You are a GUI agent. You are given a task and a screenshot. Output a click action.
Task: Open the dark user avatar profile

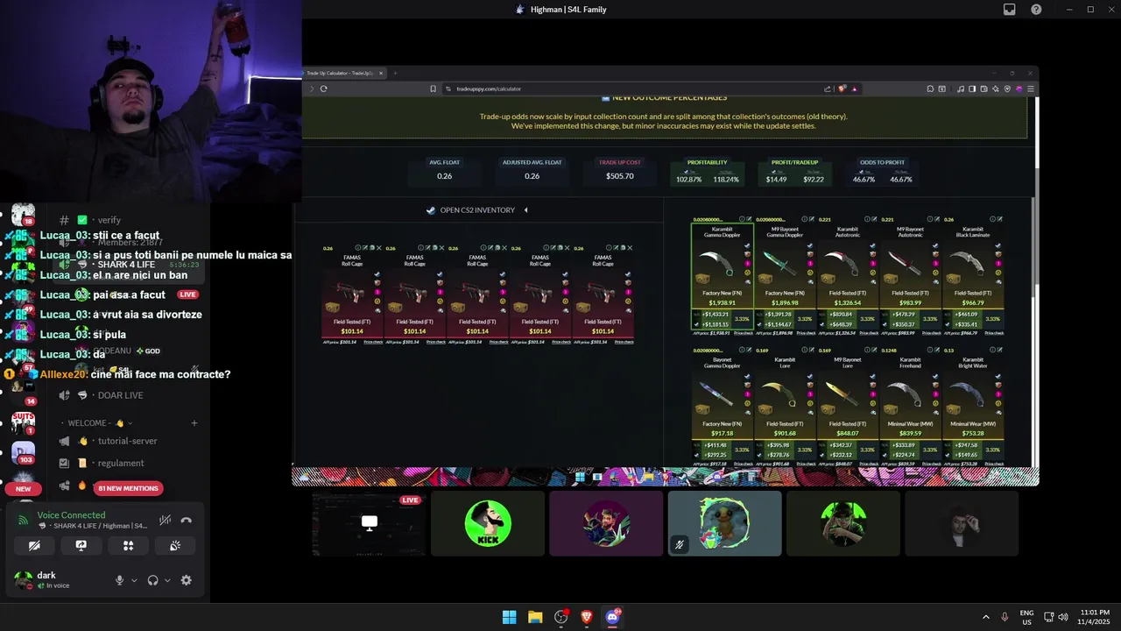pyautogui.click(x=24, y=579)
